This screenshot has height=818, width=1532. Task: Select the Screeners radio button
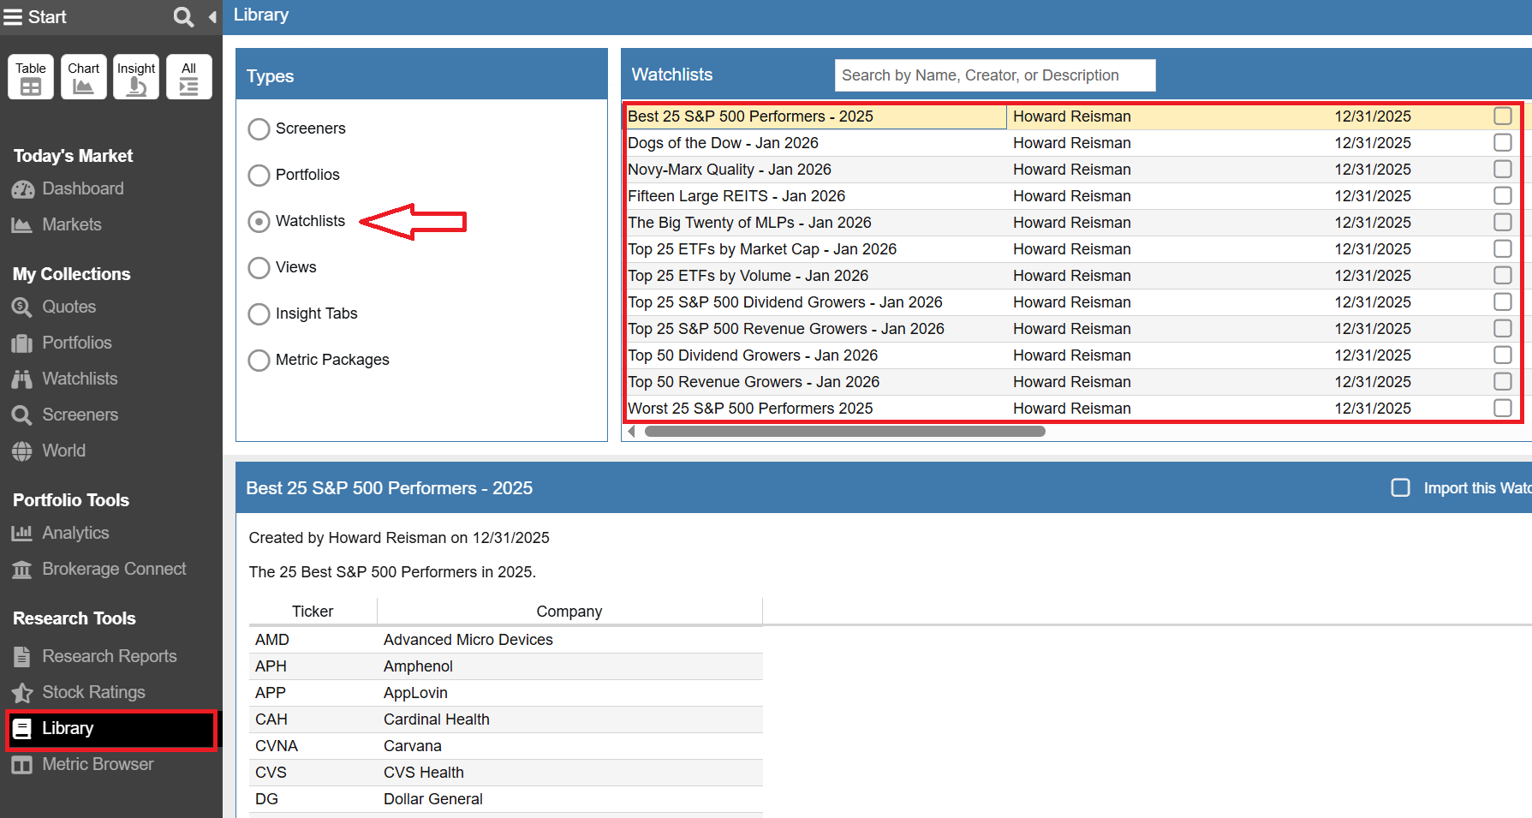tap(259, 128)
